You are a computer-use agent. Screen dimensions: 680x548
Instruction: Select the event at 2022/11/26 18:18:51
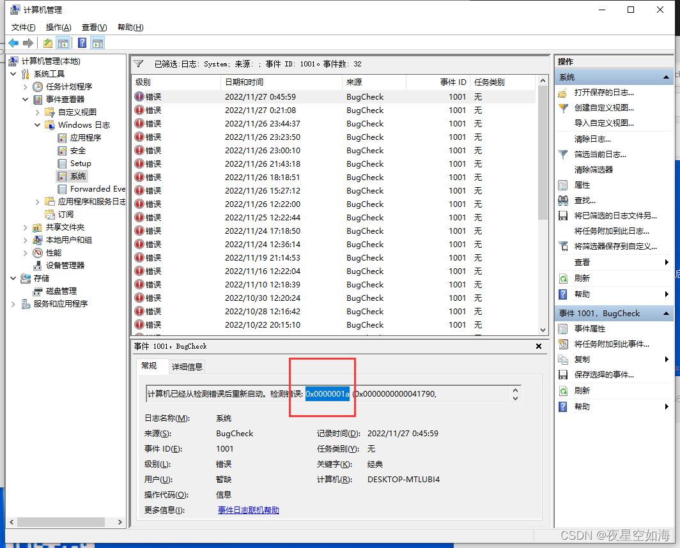click(x=334, y=178)
